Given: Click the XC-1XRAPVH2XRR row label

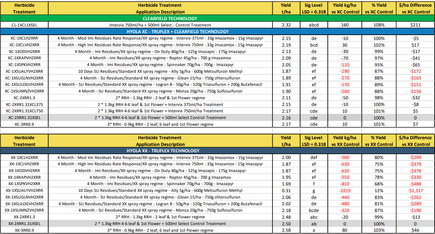Looking at the screenshot, I should 24,58.
